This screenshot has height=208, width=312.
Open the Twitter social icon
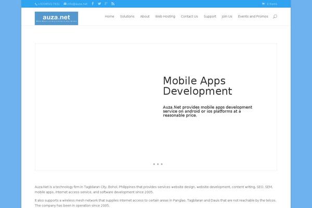(99, 4)
